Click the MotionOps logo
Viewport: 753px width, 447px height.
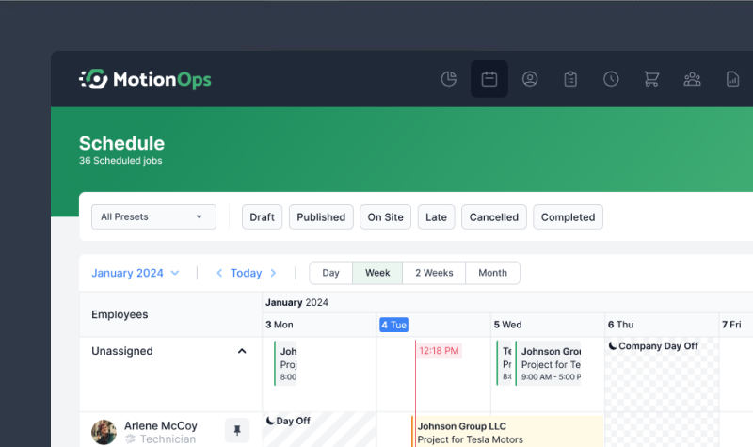145,79
